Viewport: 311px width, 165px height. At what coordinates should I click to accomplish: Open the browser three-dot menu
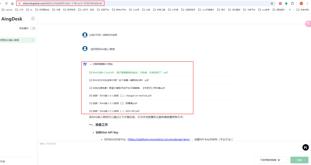(x=307, y=3)
